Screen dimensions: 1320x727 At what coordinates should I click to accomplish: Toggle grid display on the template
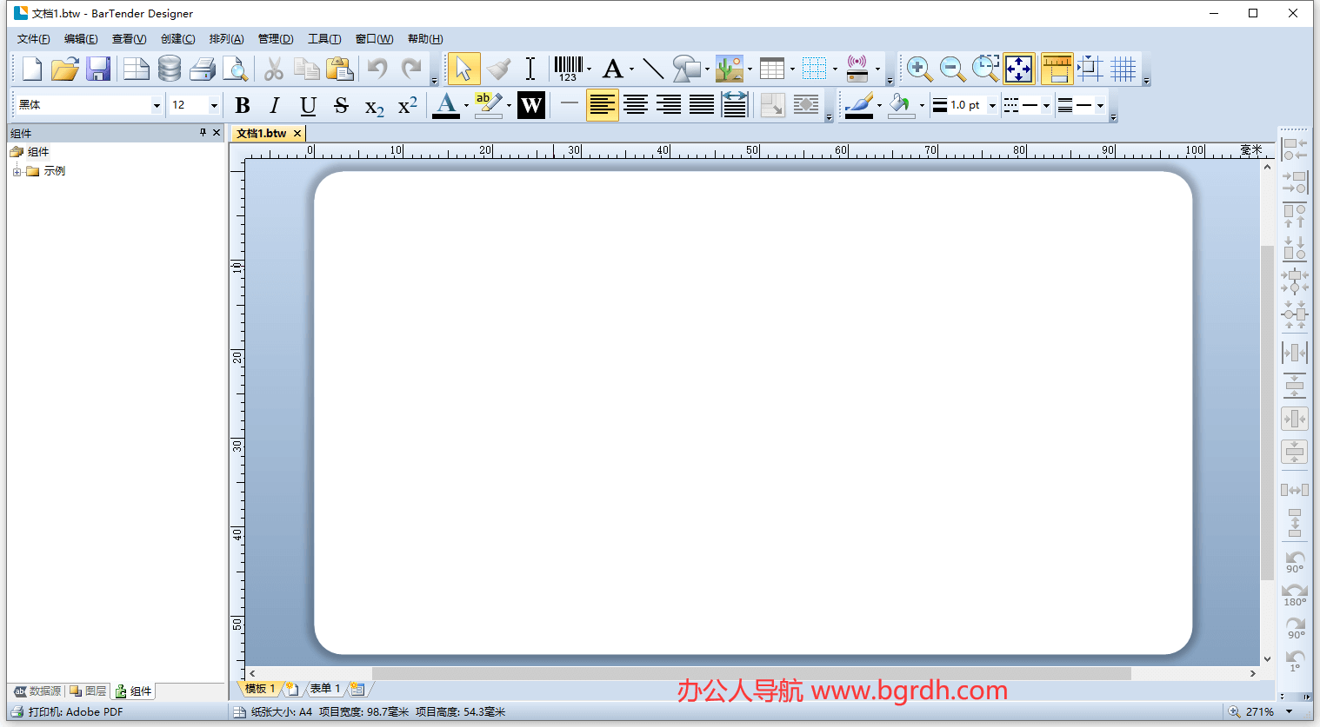coord(1123,69)
